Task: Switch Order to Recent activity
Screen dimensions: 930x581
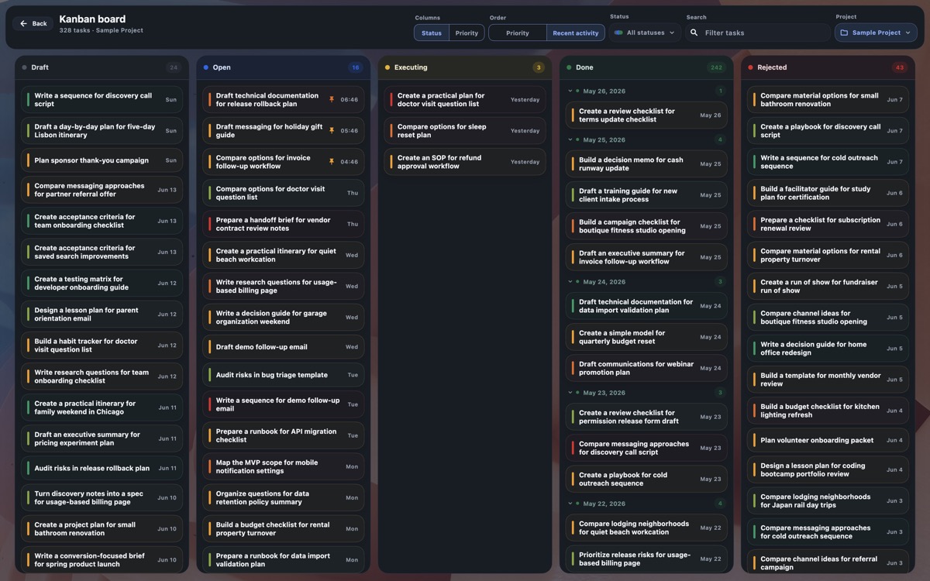Action: coord(575,33)
